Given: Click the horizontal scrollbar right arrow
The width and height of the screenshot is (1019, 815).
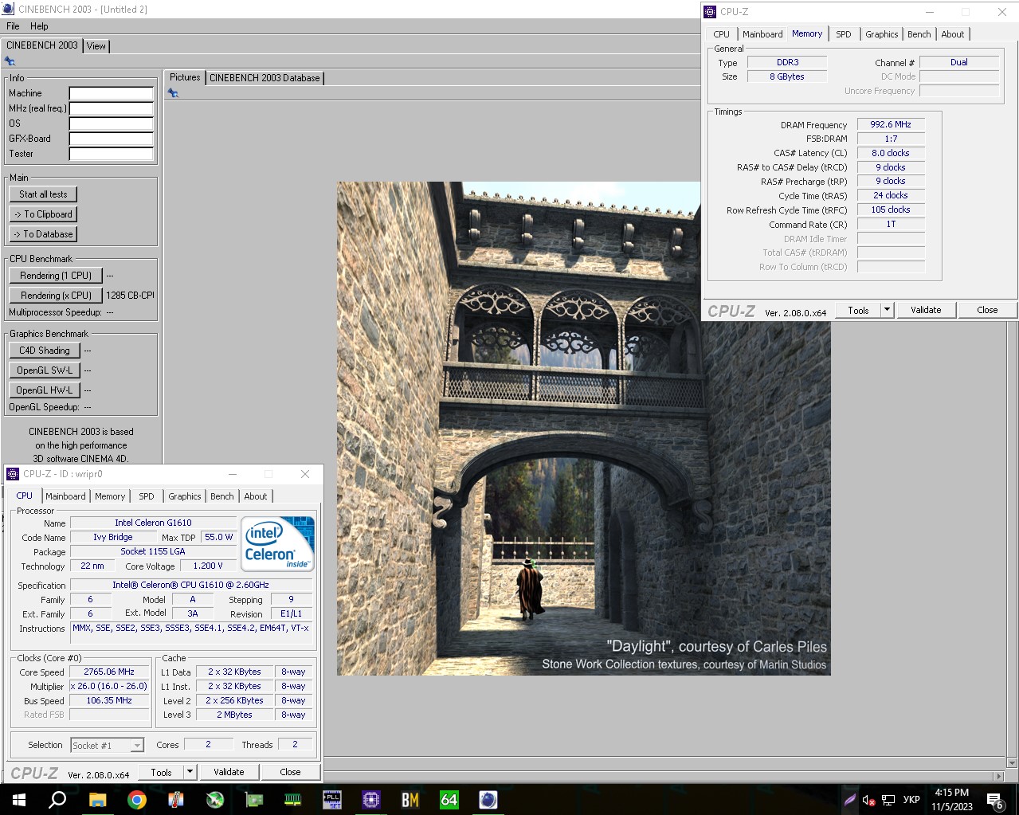Looking at the screenshot, I should [x=998, y=776].
